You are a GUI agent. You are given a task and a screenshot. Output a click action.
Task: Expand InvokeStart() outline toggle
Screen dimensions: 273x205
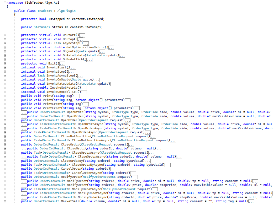[x=5, y=68]
